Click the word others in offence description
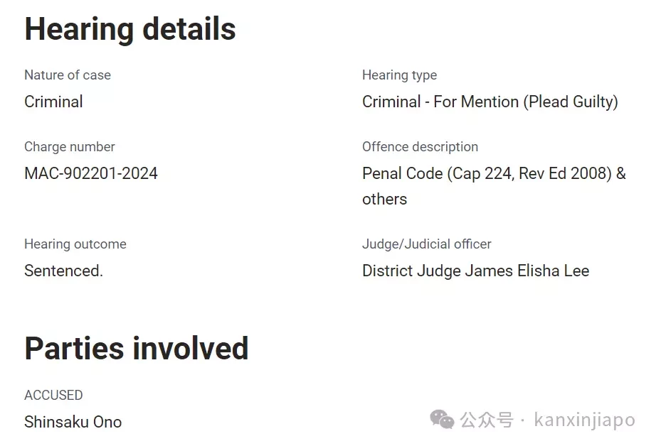This screenshot has height=446, width=656. pyautogui.click(x=384, y=199)
